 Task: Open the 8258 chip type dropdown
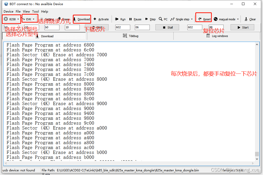click(x=11, y=19)
